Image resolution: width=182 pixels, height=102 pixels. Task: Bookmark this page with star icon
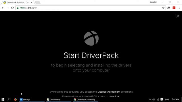click(163, 8)
